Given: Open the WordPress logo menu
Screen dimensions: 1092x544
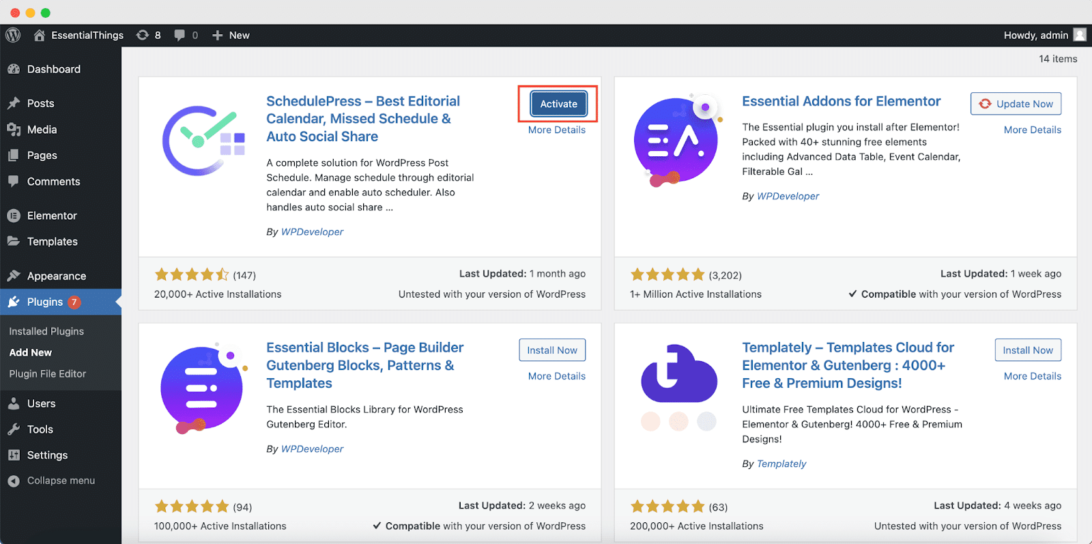Looking at the screenshot, I should point(13,35).
